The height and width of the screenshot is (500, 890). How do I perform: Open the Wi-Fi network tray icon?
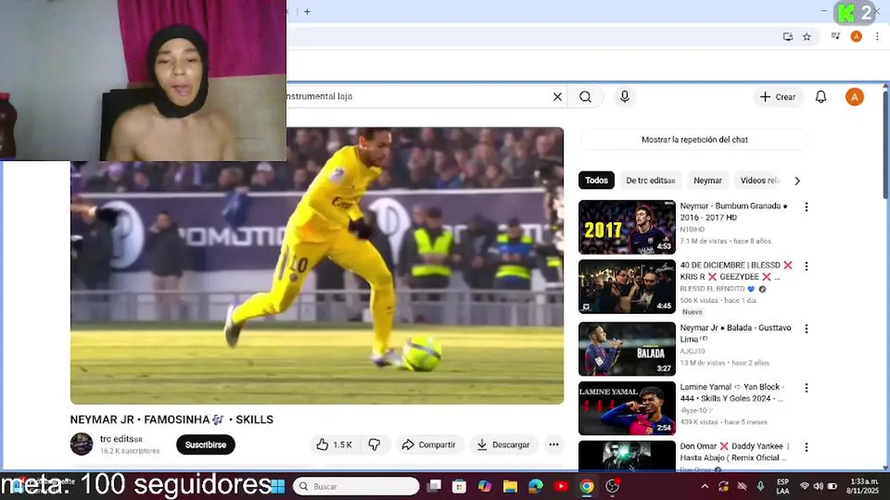[x=805, y=486]
